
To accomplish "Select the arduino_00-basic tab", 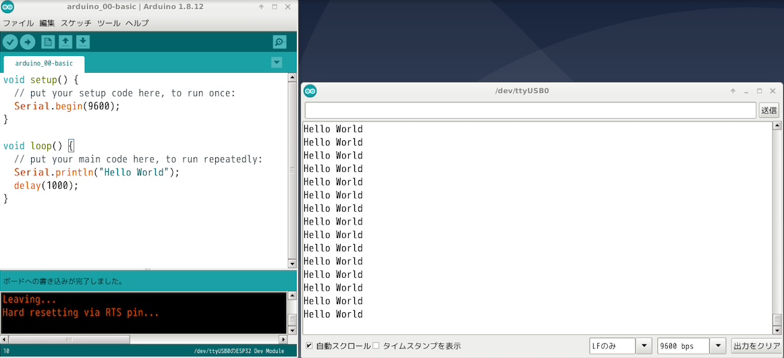I will coord(44,63).
